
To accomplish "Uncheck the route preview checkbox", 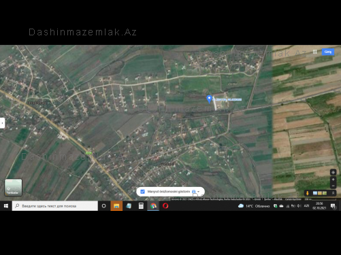I will (142, 192).
